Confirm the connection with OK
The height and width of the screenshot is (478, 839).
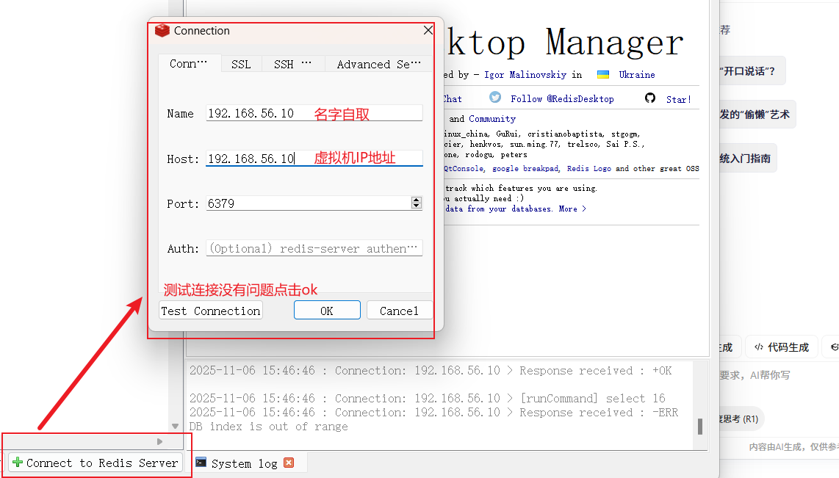pyautogui.click(x=327, y=311)
